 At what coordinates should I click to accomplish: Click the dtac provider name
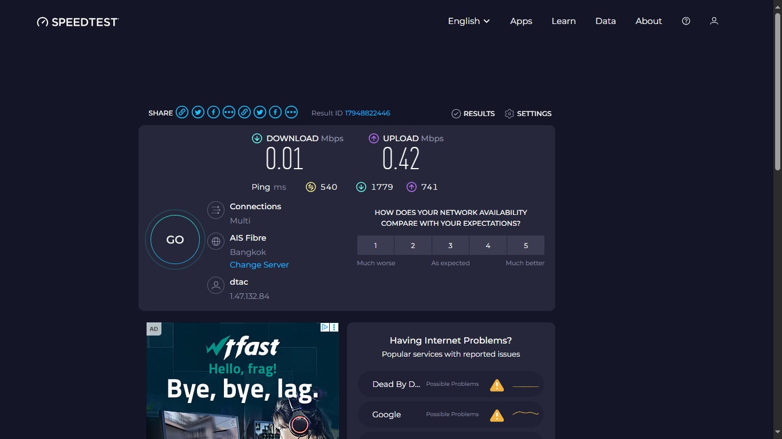(x=239, y=282)
